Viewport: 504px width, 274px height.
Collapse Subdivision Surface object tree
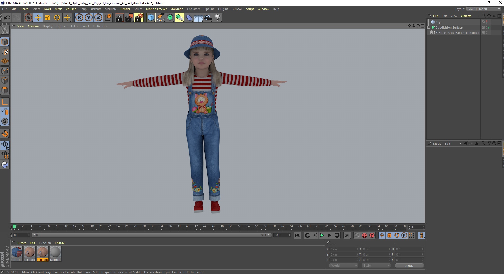429,27
